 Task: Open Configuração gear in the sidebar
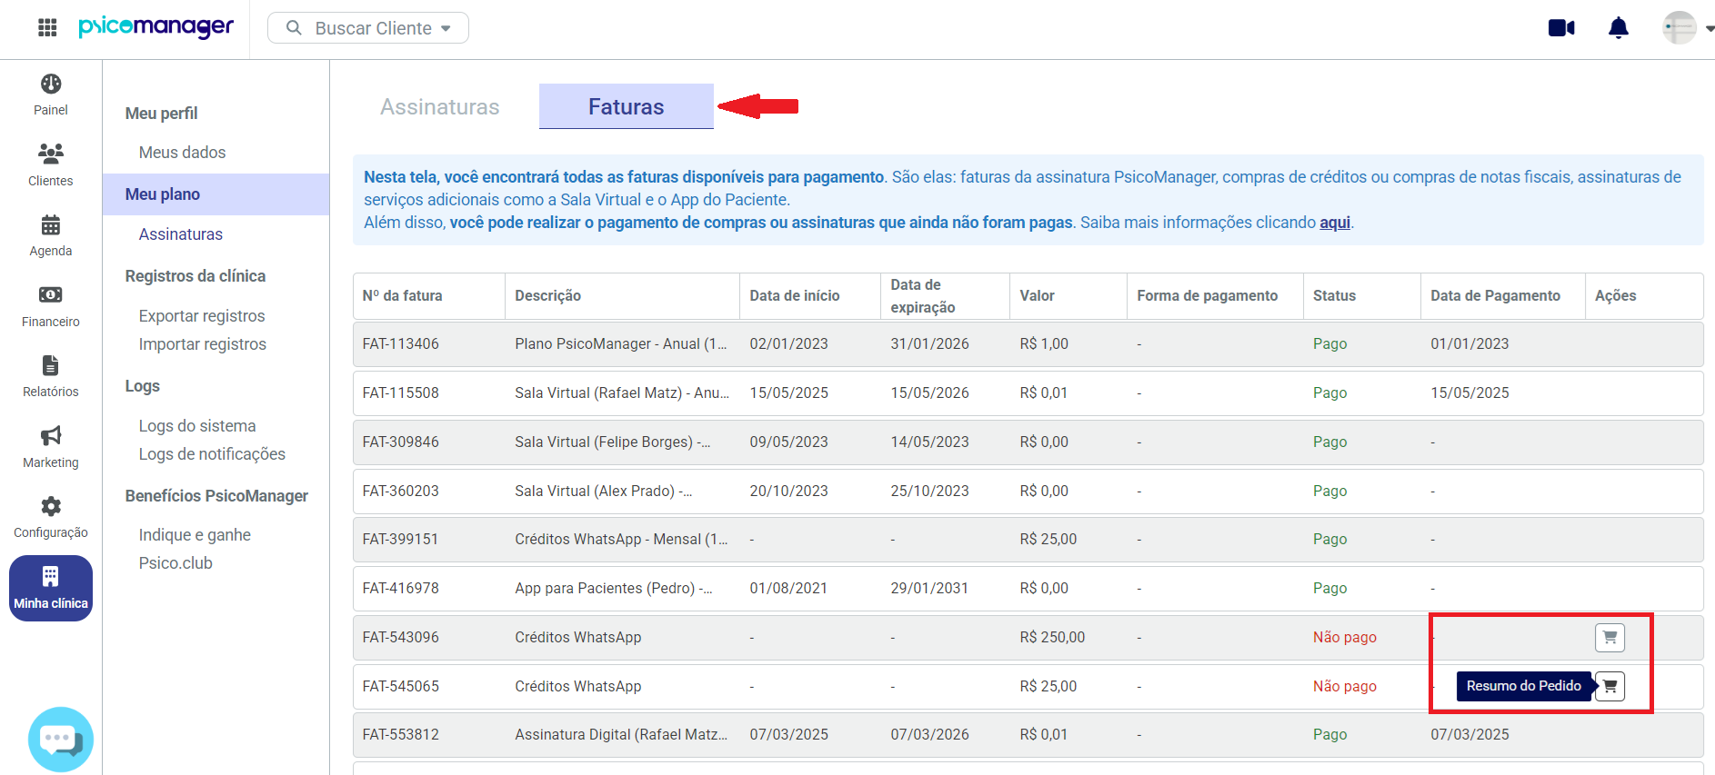coord(51,517)
